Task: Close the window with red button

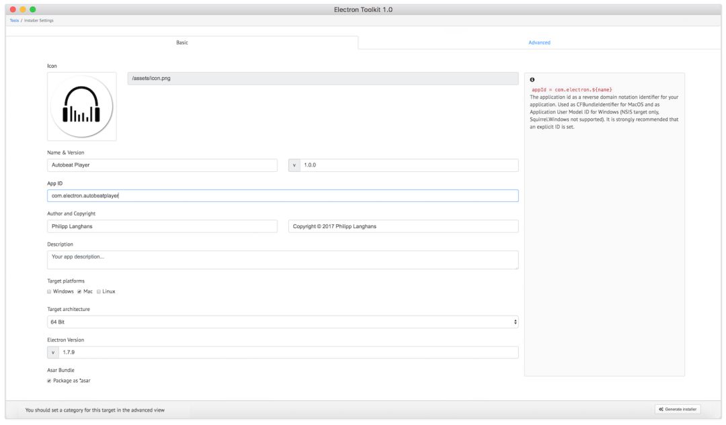Action: (13, 9)
